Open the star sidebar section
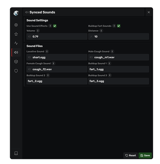The image size is (160, 164). point(16,34)
